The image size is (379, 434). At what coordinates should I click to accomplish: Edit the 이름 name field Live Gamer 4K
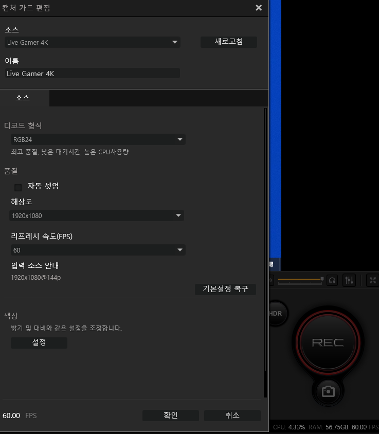93,74
